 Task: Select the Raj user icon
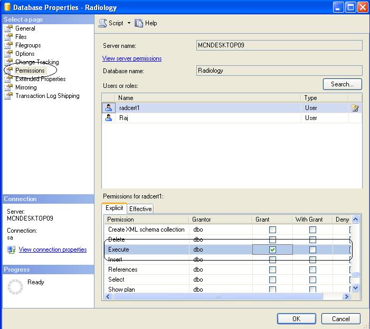click(x=109, y=118)
